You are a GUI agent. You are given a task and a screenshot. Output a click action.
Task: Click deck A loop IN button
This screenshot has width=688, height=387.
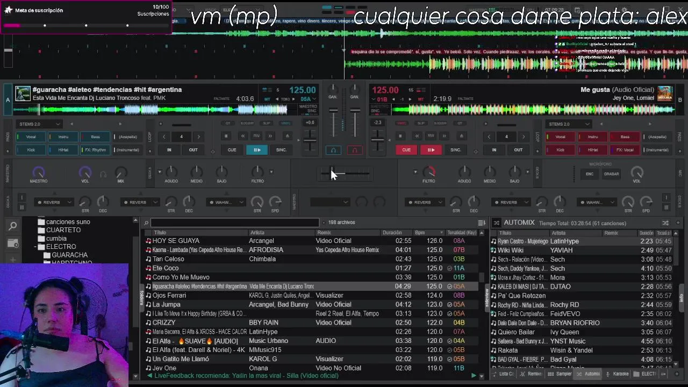click(x=169, y=150)
